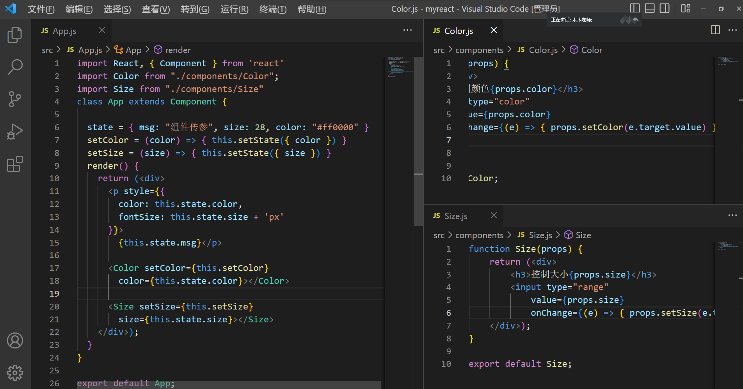The image size is (743, 389).
Task: Click Color.js file breadcrumb
Action: [543, 50]
